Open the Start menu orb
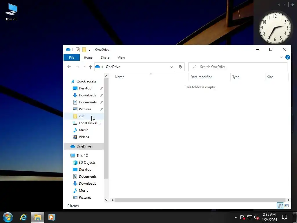This screenshot has height=223, width=297. pyautogui.click(x=8, y=217)
